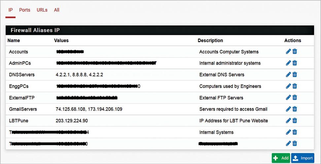Select the IP tab
The image size is (321, 164).
point(11,10)
